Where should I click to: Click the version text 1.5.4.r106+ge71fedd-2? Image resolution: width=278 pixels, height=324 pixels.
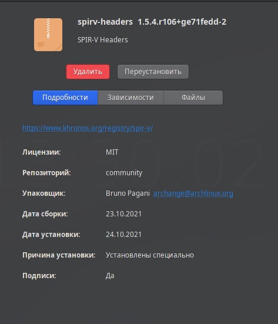(x=182, y=22)
